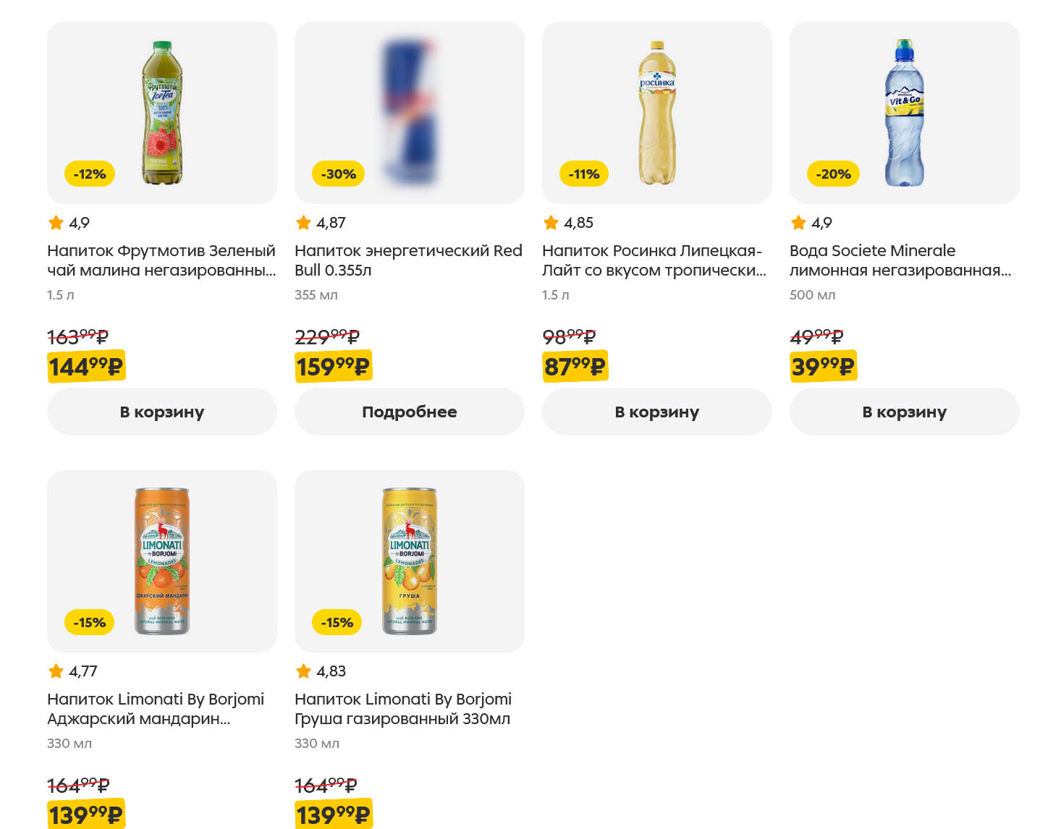Open Фрутмотив Ice Tea bottle image

point(162,112)
